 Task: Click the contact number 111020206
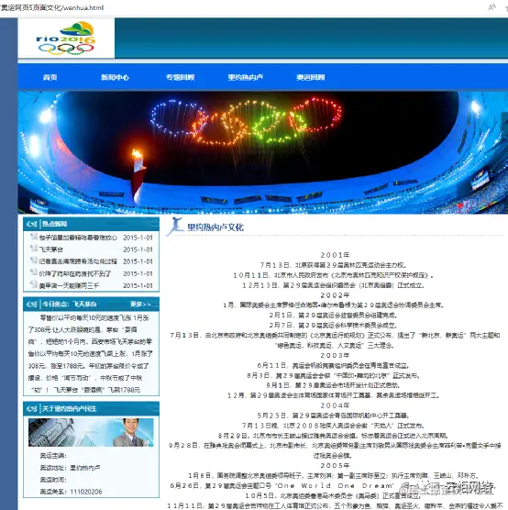(86, 492)
